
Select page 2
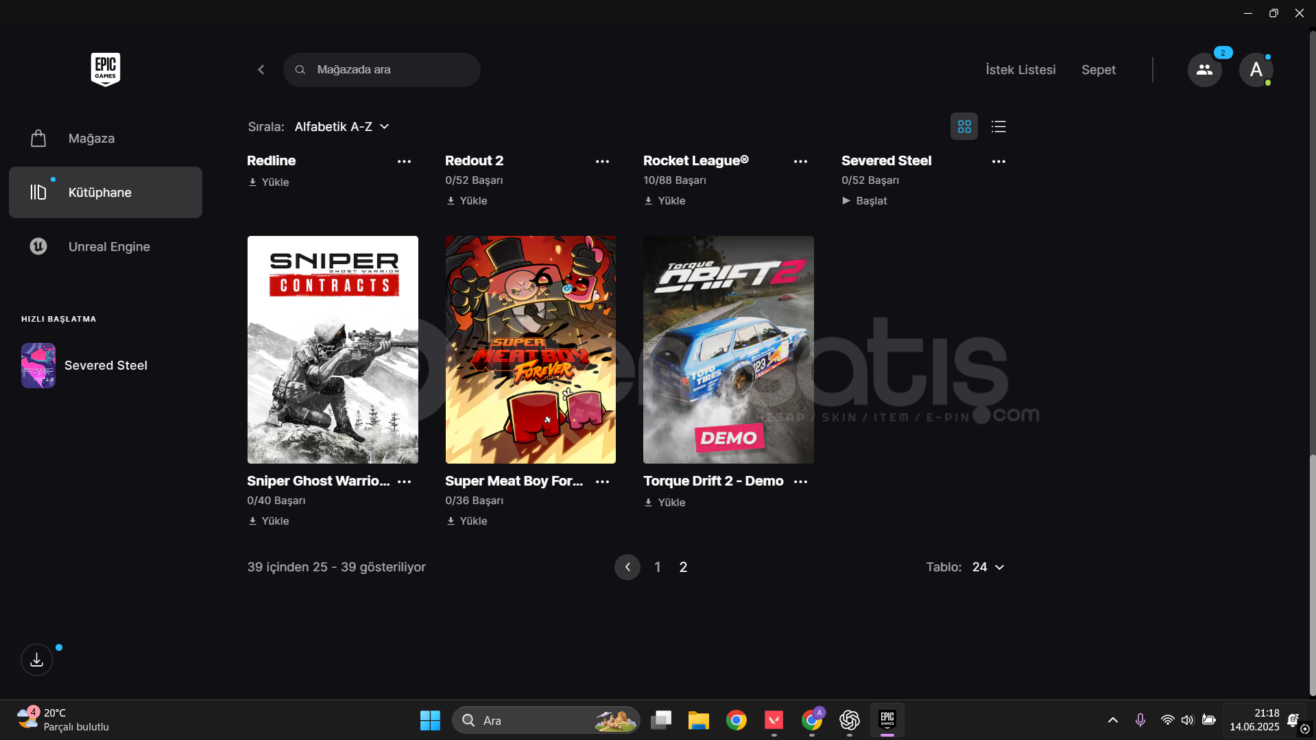[x=683, y=567]
